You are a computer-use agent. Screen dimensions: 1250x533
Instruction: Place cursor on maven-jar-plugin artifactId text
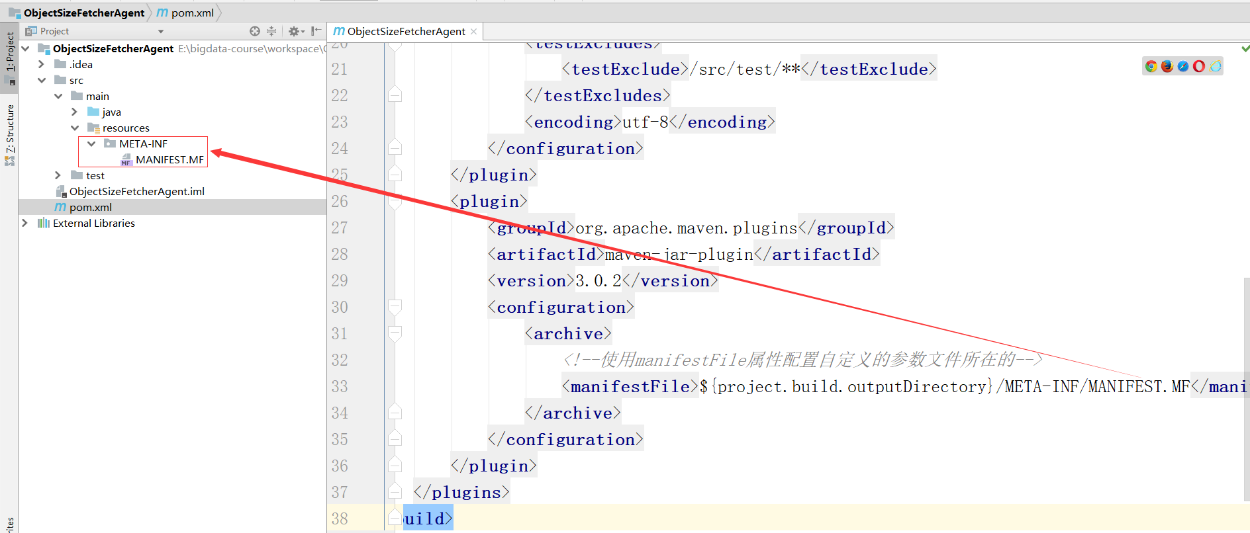tap(679, 255)
